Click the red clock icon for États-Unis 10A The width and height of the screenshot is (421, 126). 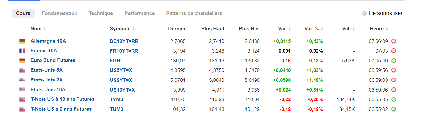pos(393,90)
